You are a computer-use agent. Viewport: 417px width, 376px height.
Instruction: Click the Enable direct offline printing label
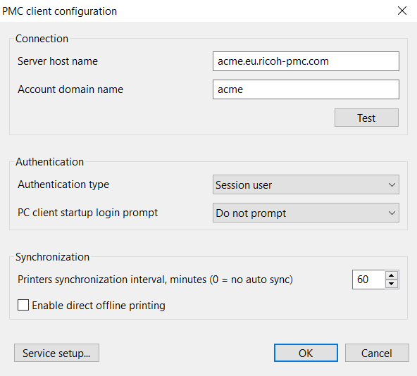tap(99, 306)
